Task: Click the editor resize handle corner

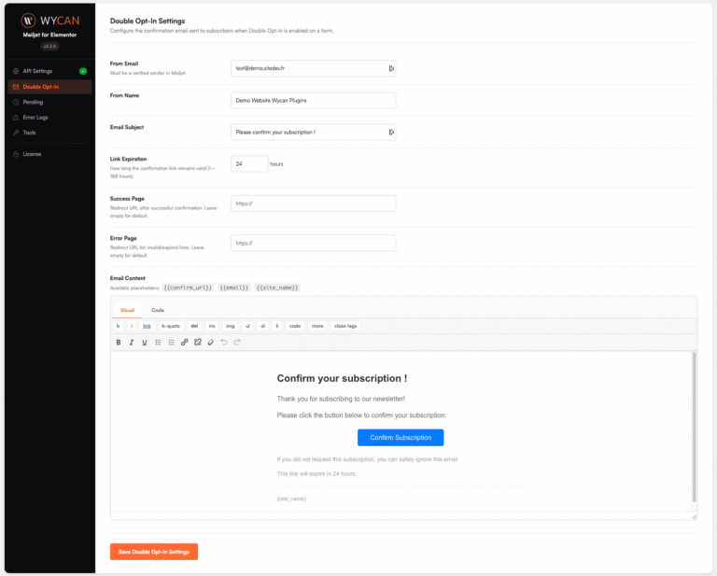Action: [694, 516]
